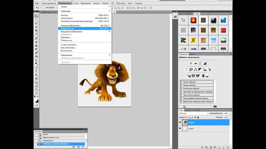Choose Размер изображения menu entry

click(85, 26)
